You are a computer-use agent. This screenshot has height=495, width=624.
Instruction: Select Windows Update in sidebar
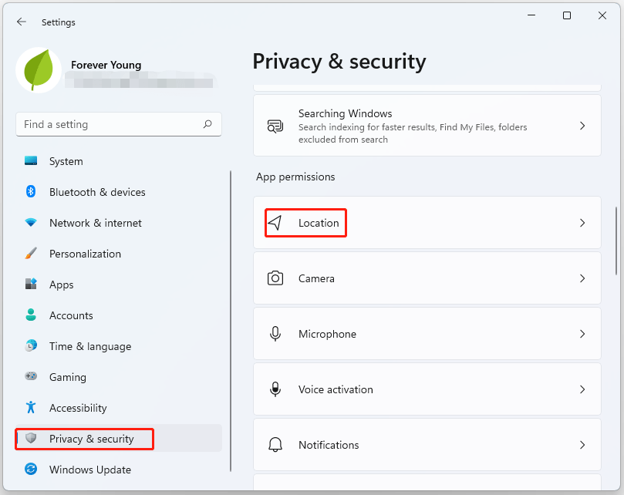click(119, 470)
